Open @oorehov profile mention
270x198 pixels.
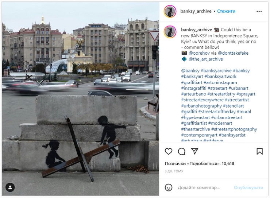click(199, 53)
